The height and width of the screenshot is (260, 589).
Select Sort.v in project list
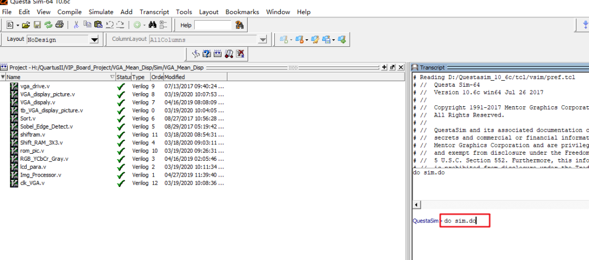[28, 119]
